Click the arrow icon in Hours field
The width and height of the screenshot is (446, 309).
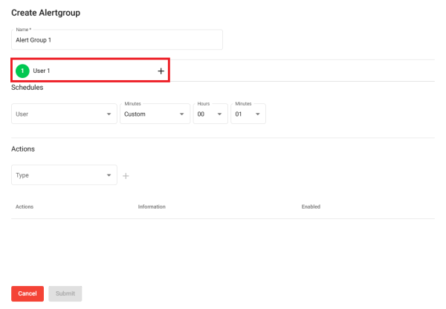tap(219, 114)
